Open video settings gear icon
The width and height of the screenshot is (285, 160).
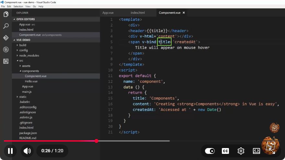pyautogui.click(x=241, y=151)
